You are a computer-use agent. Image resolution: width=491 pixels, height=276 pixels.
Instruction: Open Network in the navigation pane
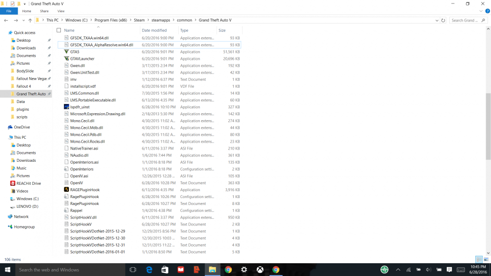click(21, 217)
